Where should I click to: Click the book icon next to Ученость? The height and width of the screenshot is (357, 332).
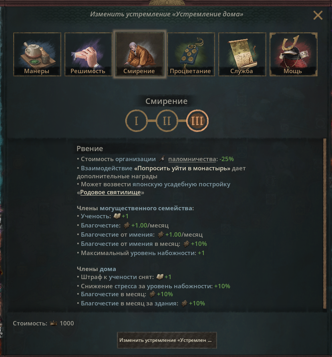[117, 216]
